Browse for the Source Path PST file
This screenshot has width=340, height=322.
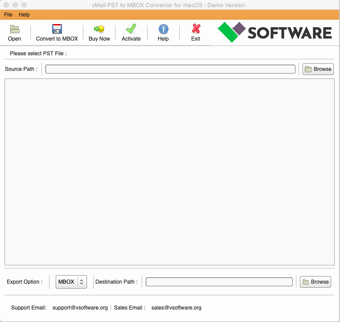[318, 69]
